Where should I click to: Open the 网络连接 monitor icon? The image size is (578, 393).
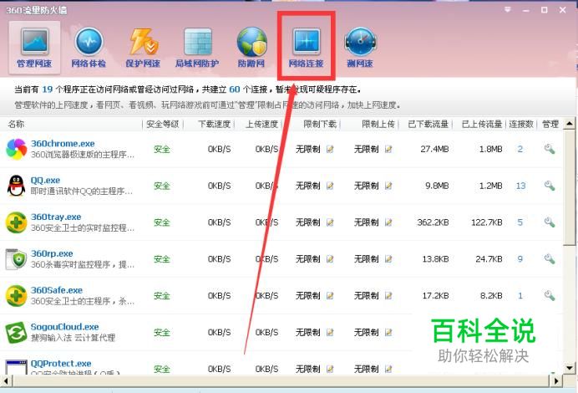[x=307, y=42]
